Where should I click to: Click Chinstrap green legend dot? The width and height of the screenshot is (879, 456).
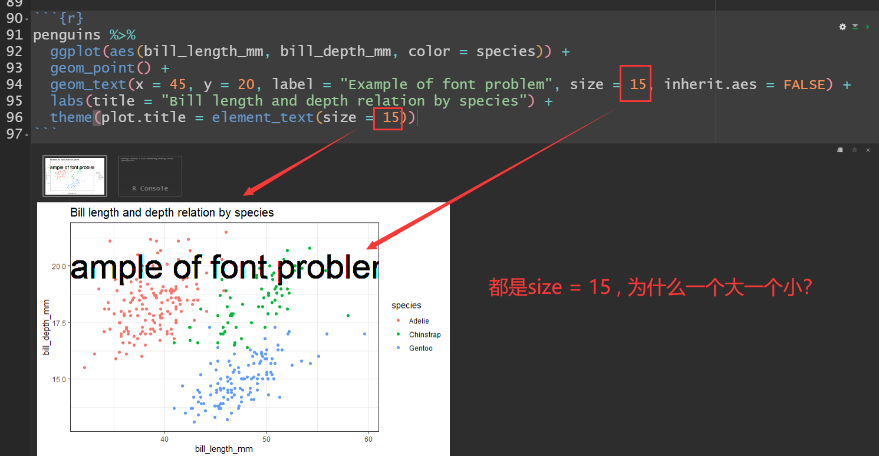pos(398,334)
